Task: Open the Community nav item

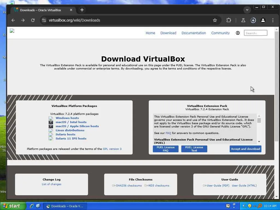Action: 220,33
